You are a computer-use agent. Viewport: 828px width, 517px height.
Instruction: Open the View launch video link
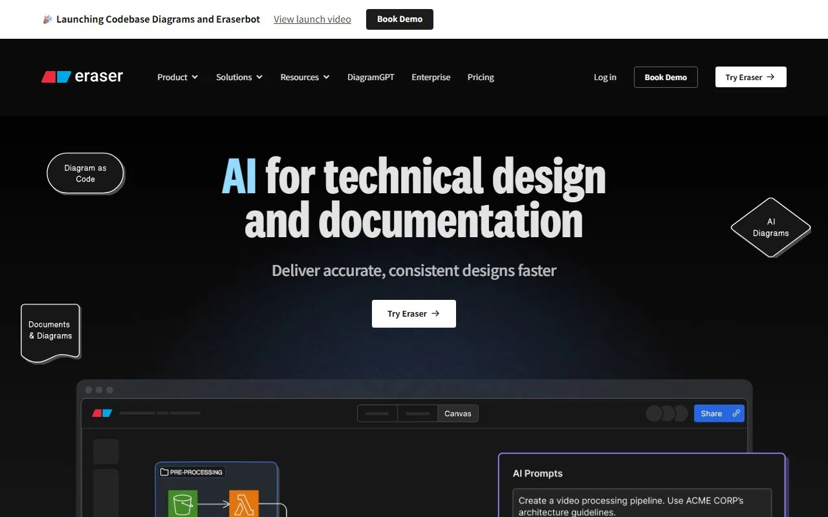312,19
